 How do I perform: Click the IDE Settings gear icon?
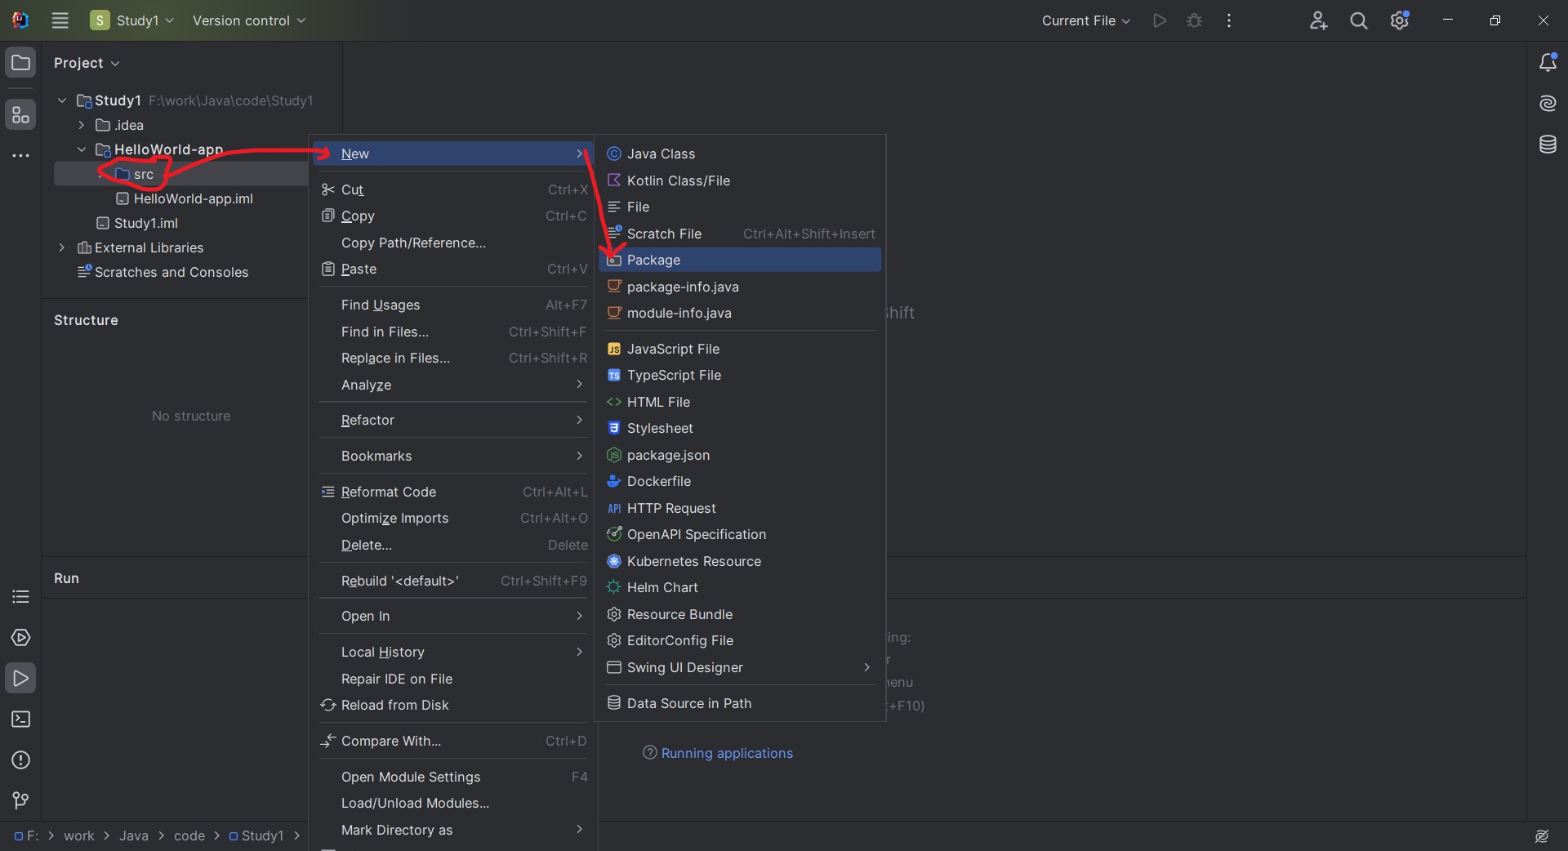tap(1399, 20)
